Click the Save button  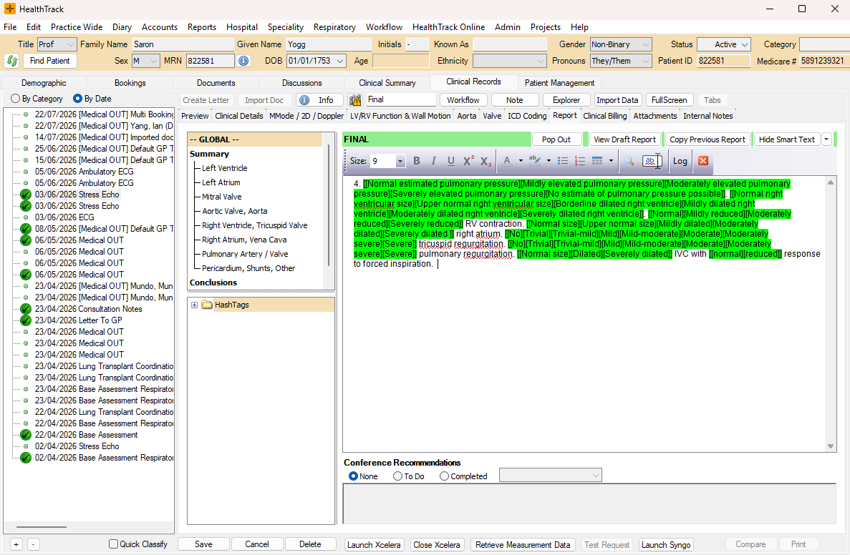[203, 544]
